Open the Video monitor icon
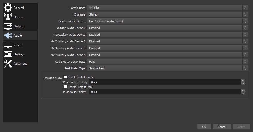Image resolution: width=253 pixels, height=132 pixels. [8, 45]
